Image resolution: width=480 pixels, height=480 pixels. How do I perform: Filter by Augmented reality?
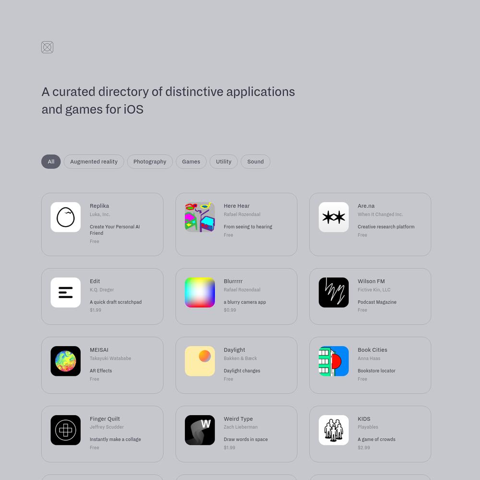(x=94, y=162)
